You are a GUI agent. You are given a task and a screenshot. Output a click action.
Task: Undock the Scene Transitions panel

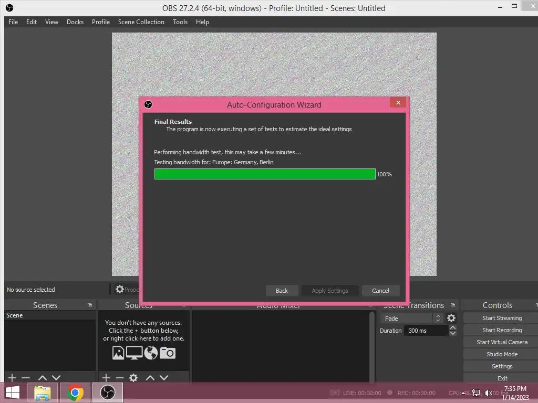(x=453, y=305)
